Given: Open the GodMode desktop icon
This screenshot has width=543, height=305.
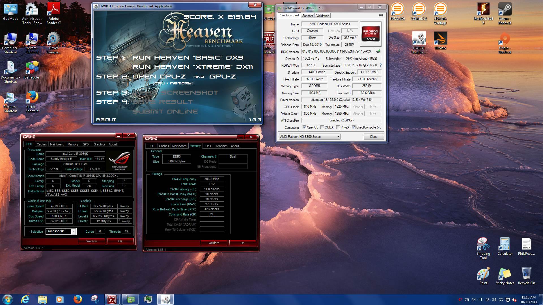Looking at the screenshot, I should click(x=10, y=12).
